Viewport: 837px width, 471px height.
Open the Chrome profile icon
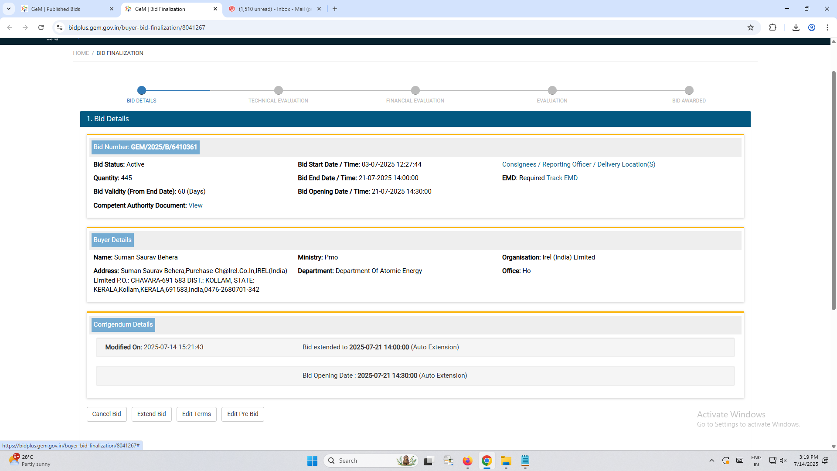pos(812,27)
